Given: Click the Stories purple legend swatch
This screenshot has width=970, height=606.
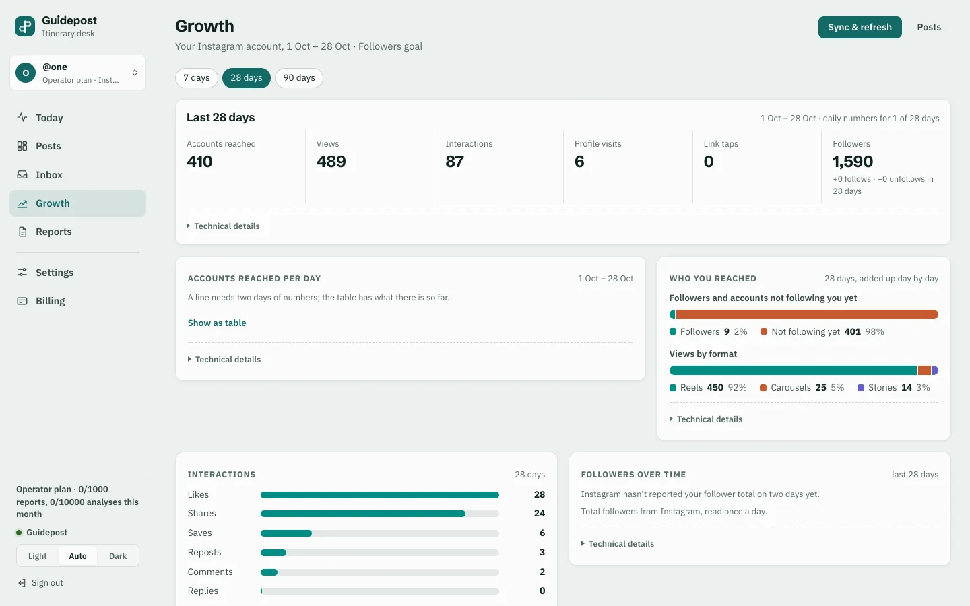Looking at the screenshot, I should pyautogui.click(x=861, y=388).
